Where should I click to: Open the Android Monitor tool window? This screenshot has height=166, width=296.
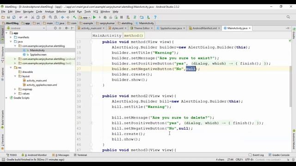tap(34, 155)
